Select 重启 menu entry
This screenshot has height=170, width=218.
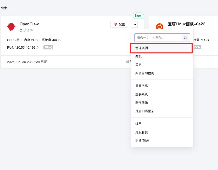(162, 65)
